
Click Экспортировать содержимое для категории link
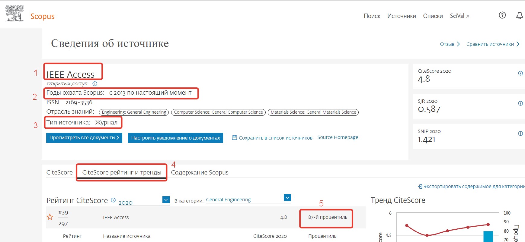tap(474, 187)
